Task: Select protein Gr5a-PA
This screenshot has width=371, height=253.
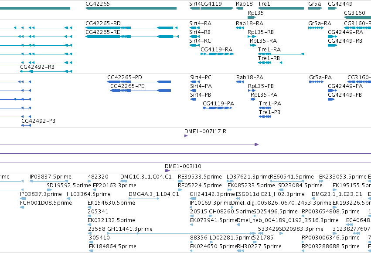Action: pyautogui.click(x=317, y=82)
